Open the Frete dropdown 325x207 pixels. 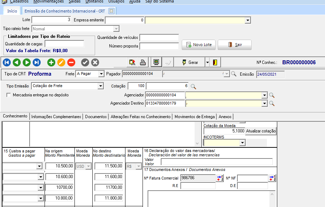pos(101,74)
